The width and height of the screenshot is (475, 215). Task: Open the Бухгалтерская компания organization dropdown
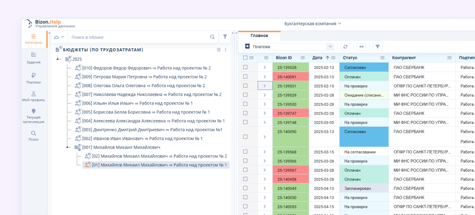313,24
